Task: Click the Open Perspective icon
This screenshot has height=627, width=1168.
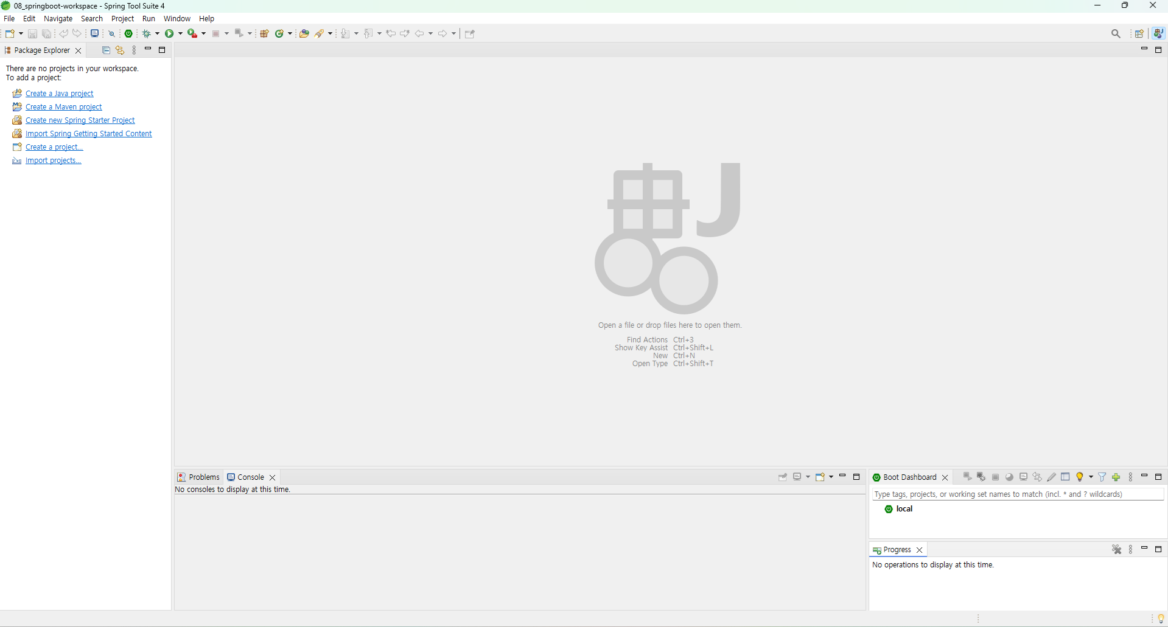Action: (1139, 33)
